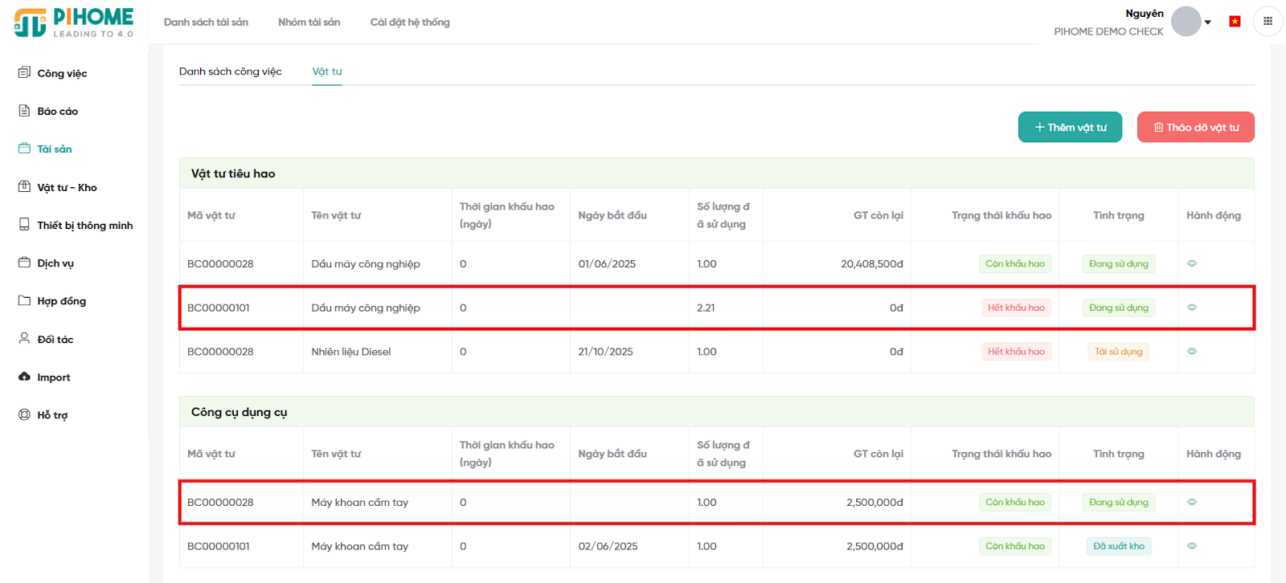This screenshot has width=1286, height=583.
Task: Click the user avatar circle
Action: coord(1186,22)
